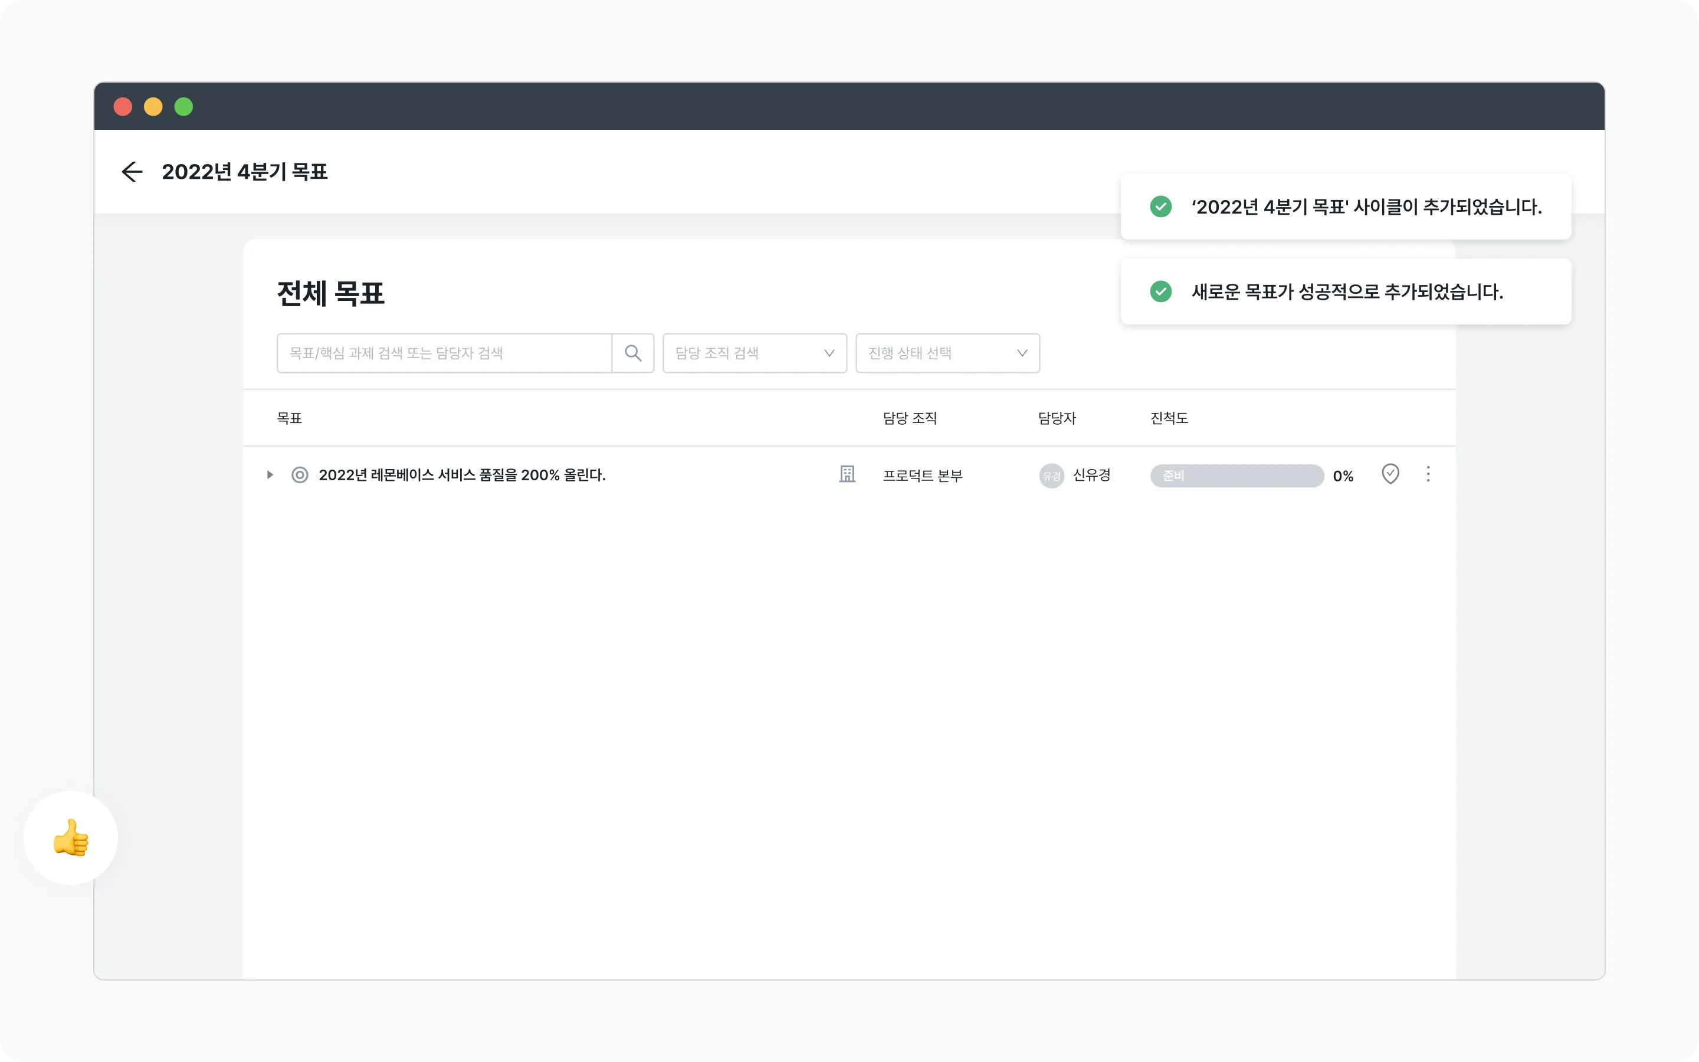Click the green check icon on the cycle-added toast
Viewport: 1699px width, 1062px height.
(x=1160, y=206)
